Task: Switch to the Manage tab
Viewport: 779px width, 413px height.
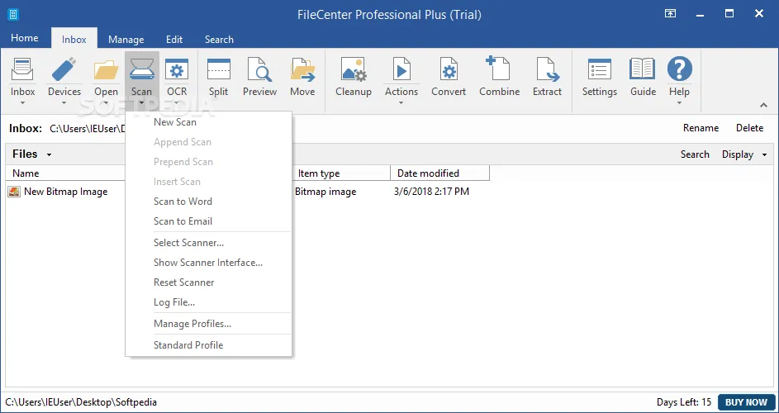Action: point(126,39)
